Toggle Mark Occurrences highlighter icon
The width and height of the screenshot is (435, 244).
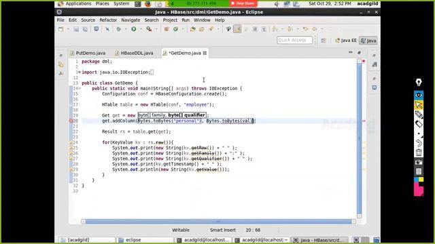point(237,29)
